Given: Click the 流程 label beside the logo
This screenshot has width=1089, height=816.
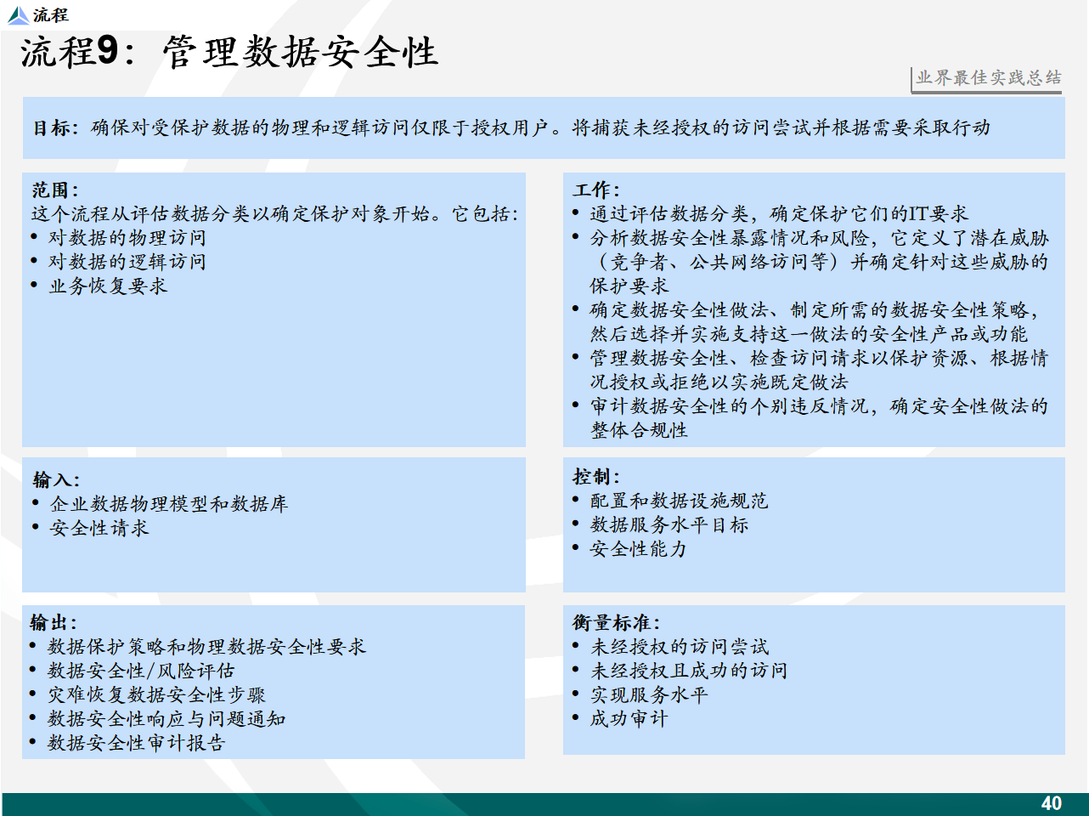Looking at the screenshot, I should tap(51, 15).
